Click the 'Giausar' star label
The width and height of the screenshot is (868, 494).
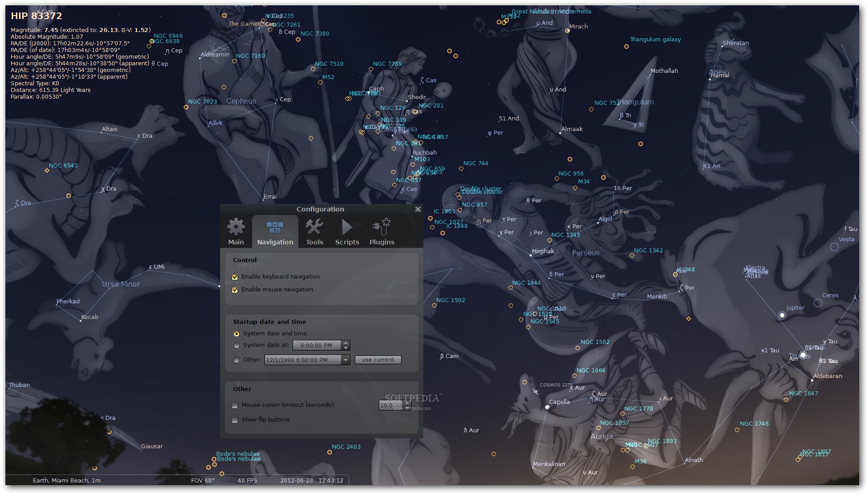[x=152, y=446]
